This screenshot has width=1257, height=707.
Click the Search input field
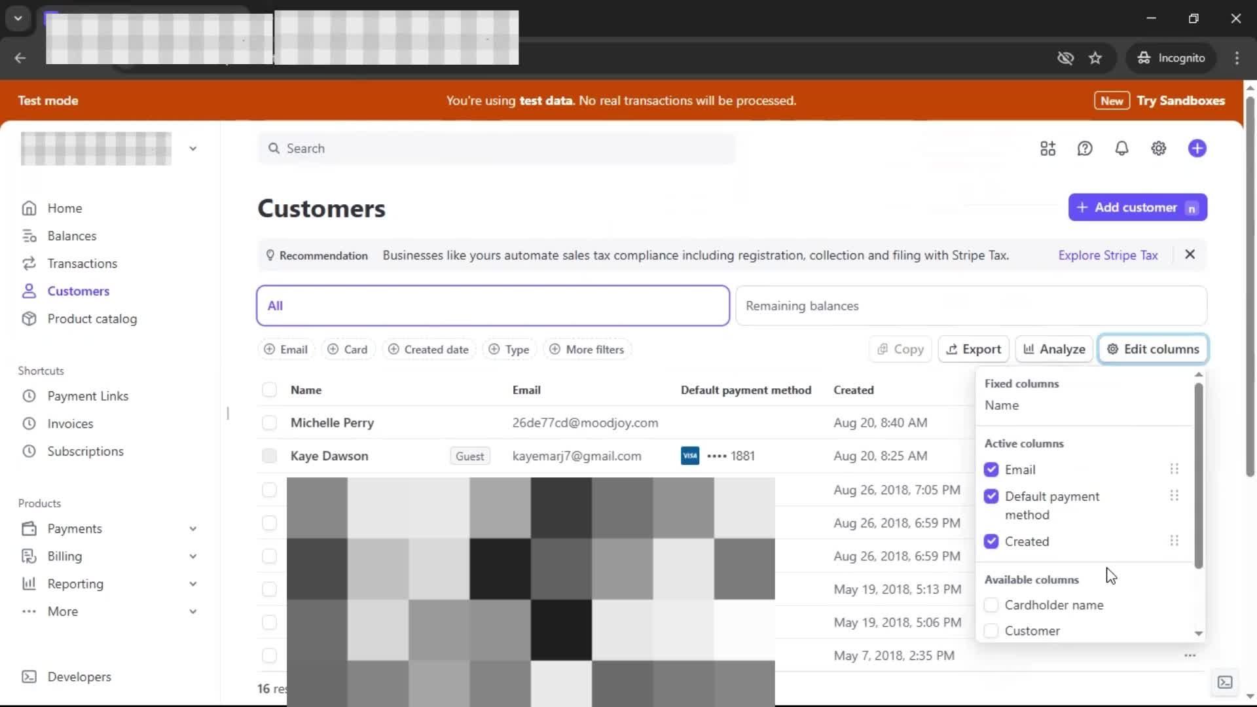[496, 149]
